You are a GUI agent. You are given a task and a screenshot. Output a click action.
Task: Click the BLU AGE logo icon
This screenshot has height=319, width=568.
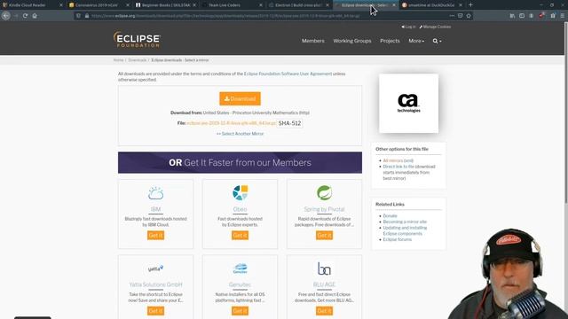(x=324, y=268)
